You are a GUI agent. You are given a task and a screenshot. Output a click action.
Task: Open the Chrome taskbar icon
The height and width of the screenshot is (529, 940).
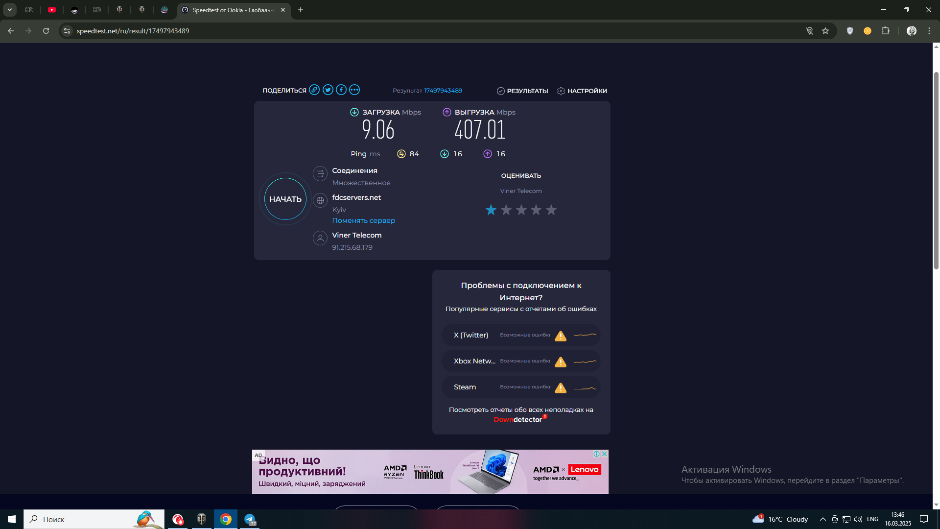point(226,519)
